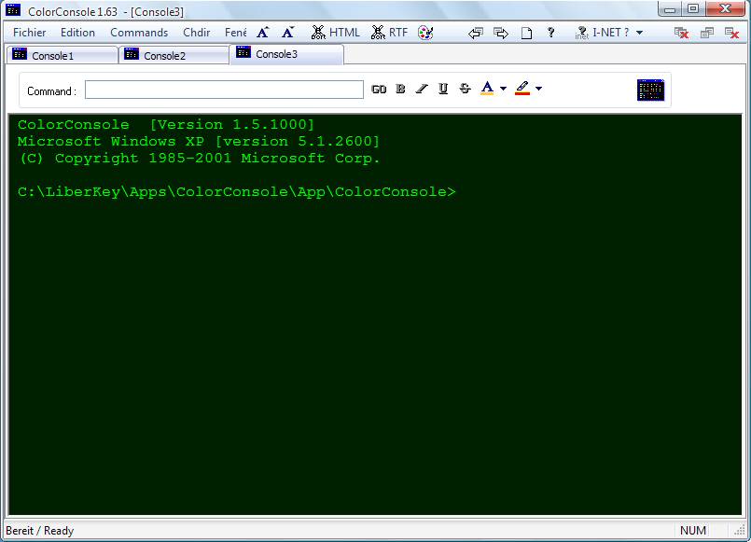The width and height of the screenshot is (751, 542).
Task: Select the Console3 tab
Action: coord(287,54)
